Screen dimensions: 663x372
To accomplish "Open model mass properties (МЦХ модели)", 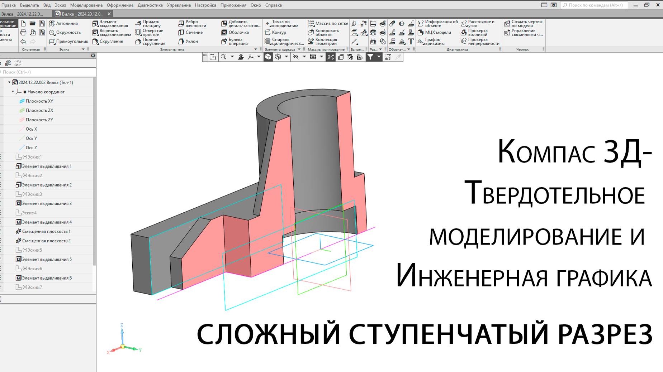I will pos(434,33).
